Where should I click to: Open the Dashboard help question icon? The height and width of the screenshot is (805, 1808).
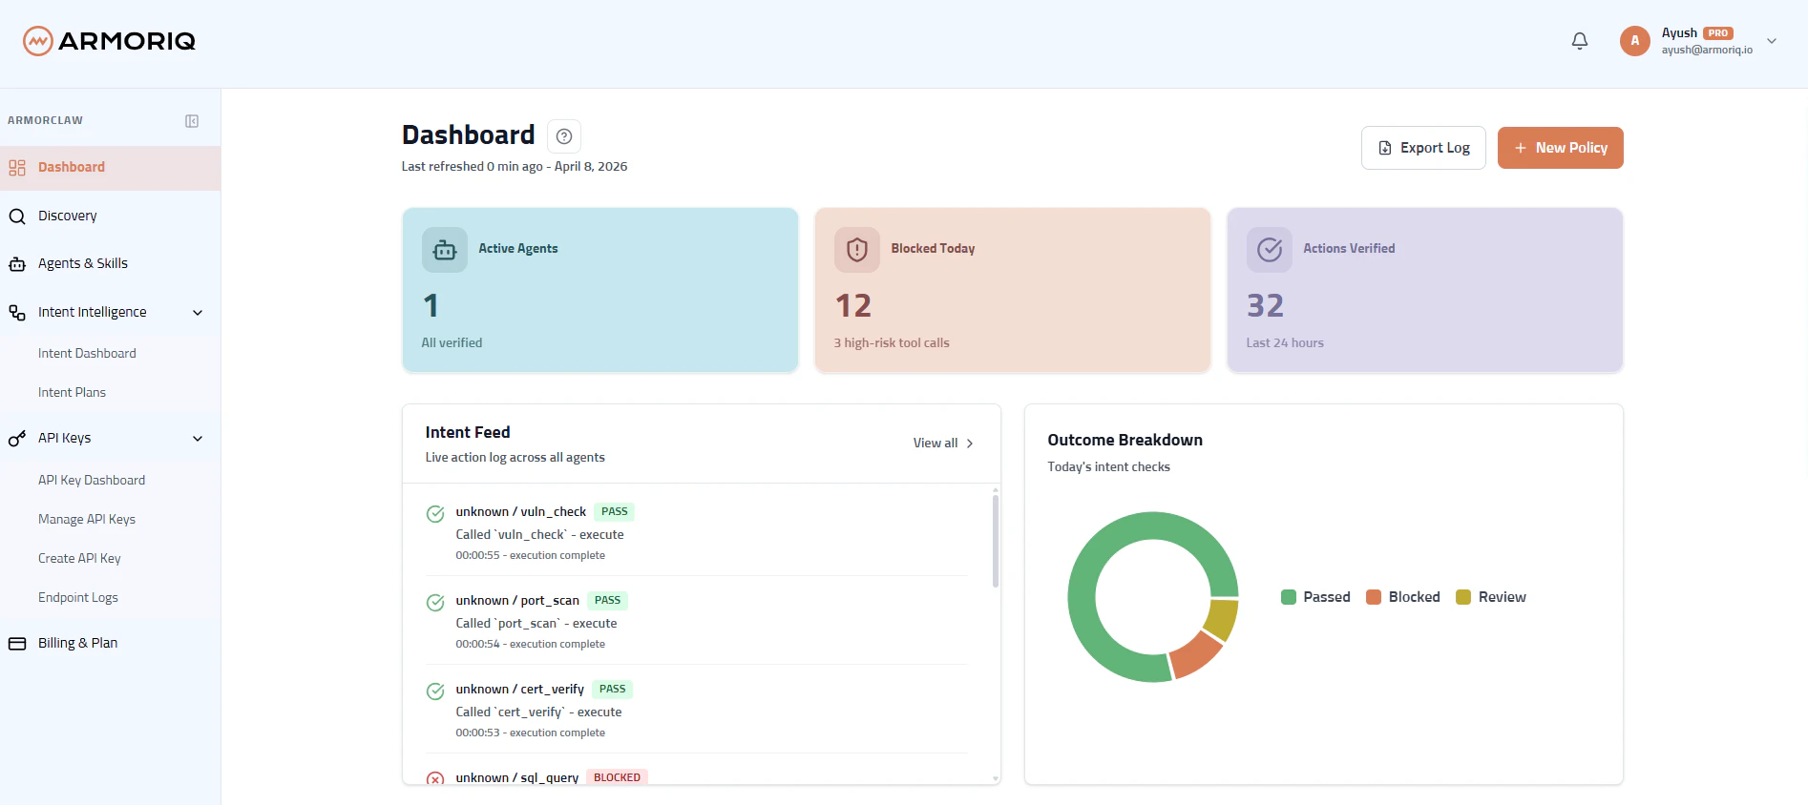pyautogui.click(x=564, y=136)
